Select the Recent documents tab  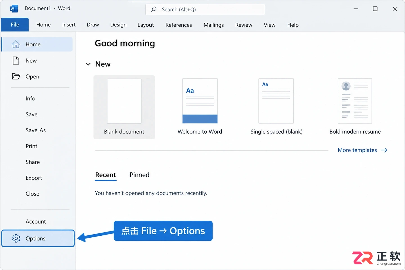pyautogui.click(x=105, y=175)
